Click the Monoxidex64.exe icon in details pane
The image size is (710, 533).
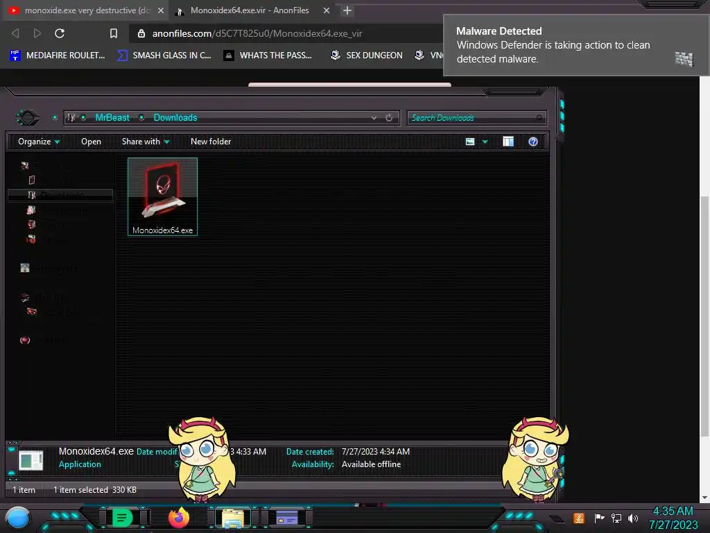tap(31, 461)
